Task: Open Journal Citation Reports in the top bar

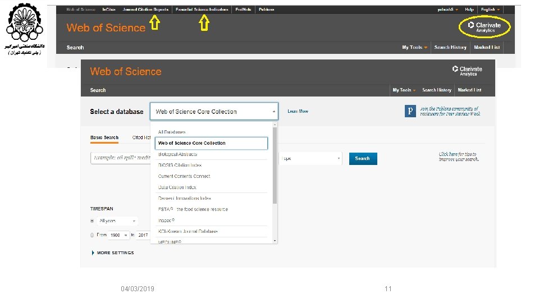Action: [x=145, y=10]
